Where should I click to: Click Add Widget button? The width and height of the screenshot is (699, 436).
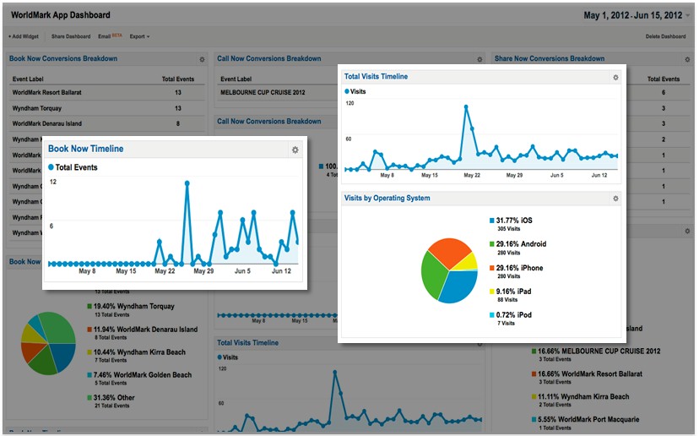23,36
